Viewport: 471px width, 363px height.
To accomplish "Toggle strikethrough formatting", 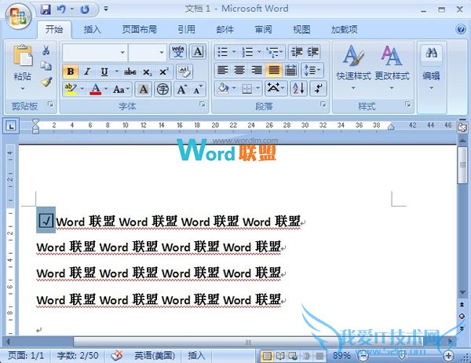I will pyautogui.click(x=130, y=71).
